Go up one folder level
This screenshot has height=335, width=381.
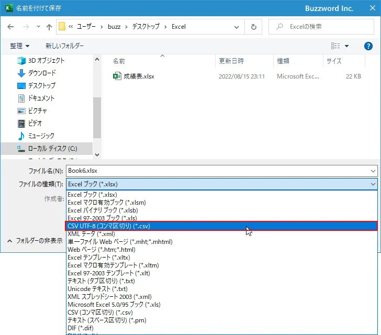49,27
